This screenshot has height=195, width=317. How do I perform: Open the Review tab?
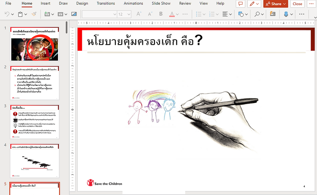(185, 4)
